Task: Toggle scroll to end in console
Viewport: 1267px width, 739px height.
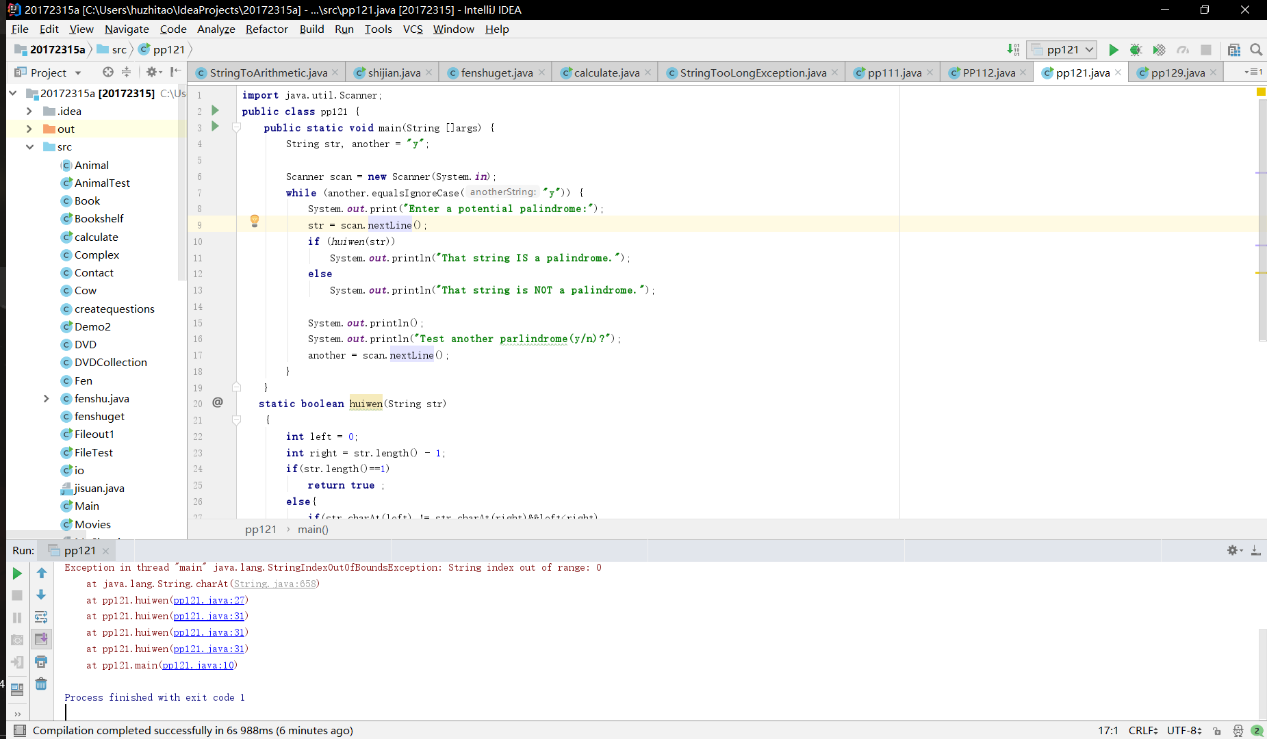Action: coord(41,639)
